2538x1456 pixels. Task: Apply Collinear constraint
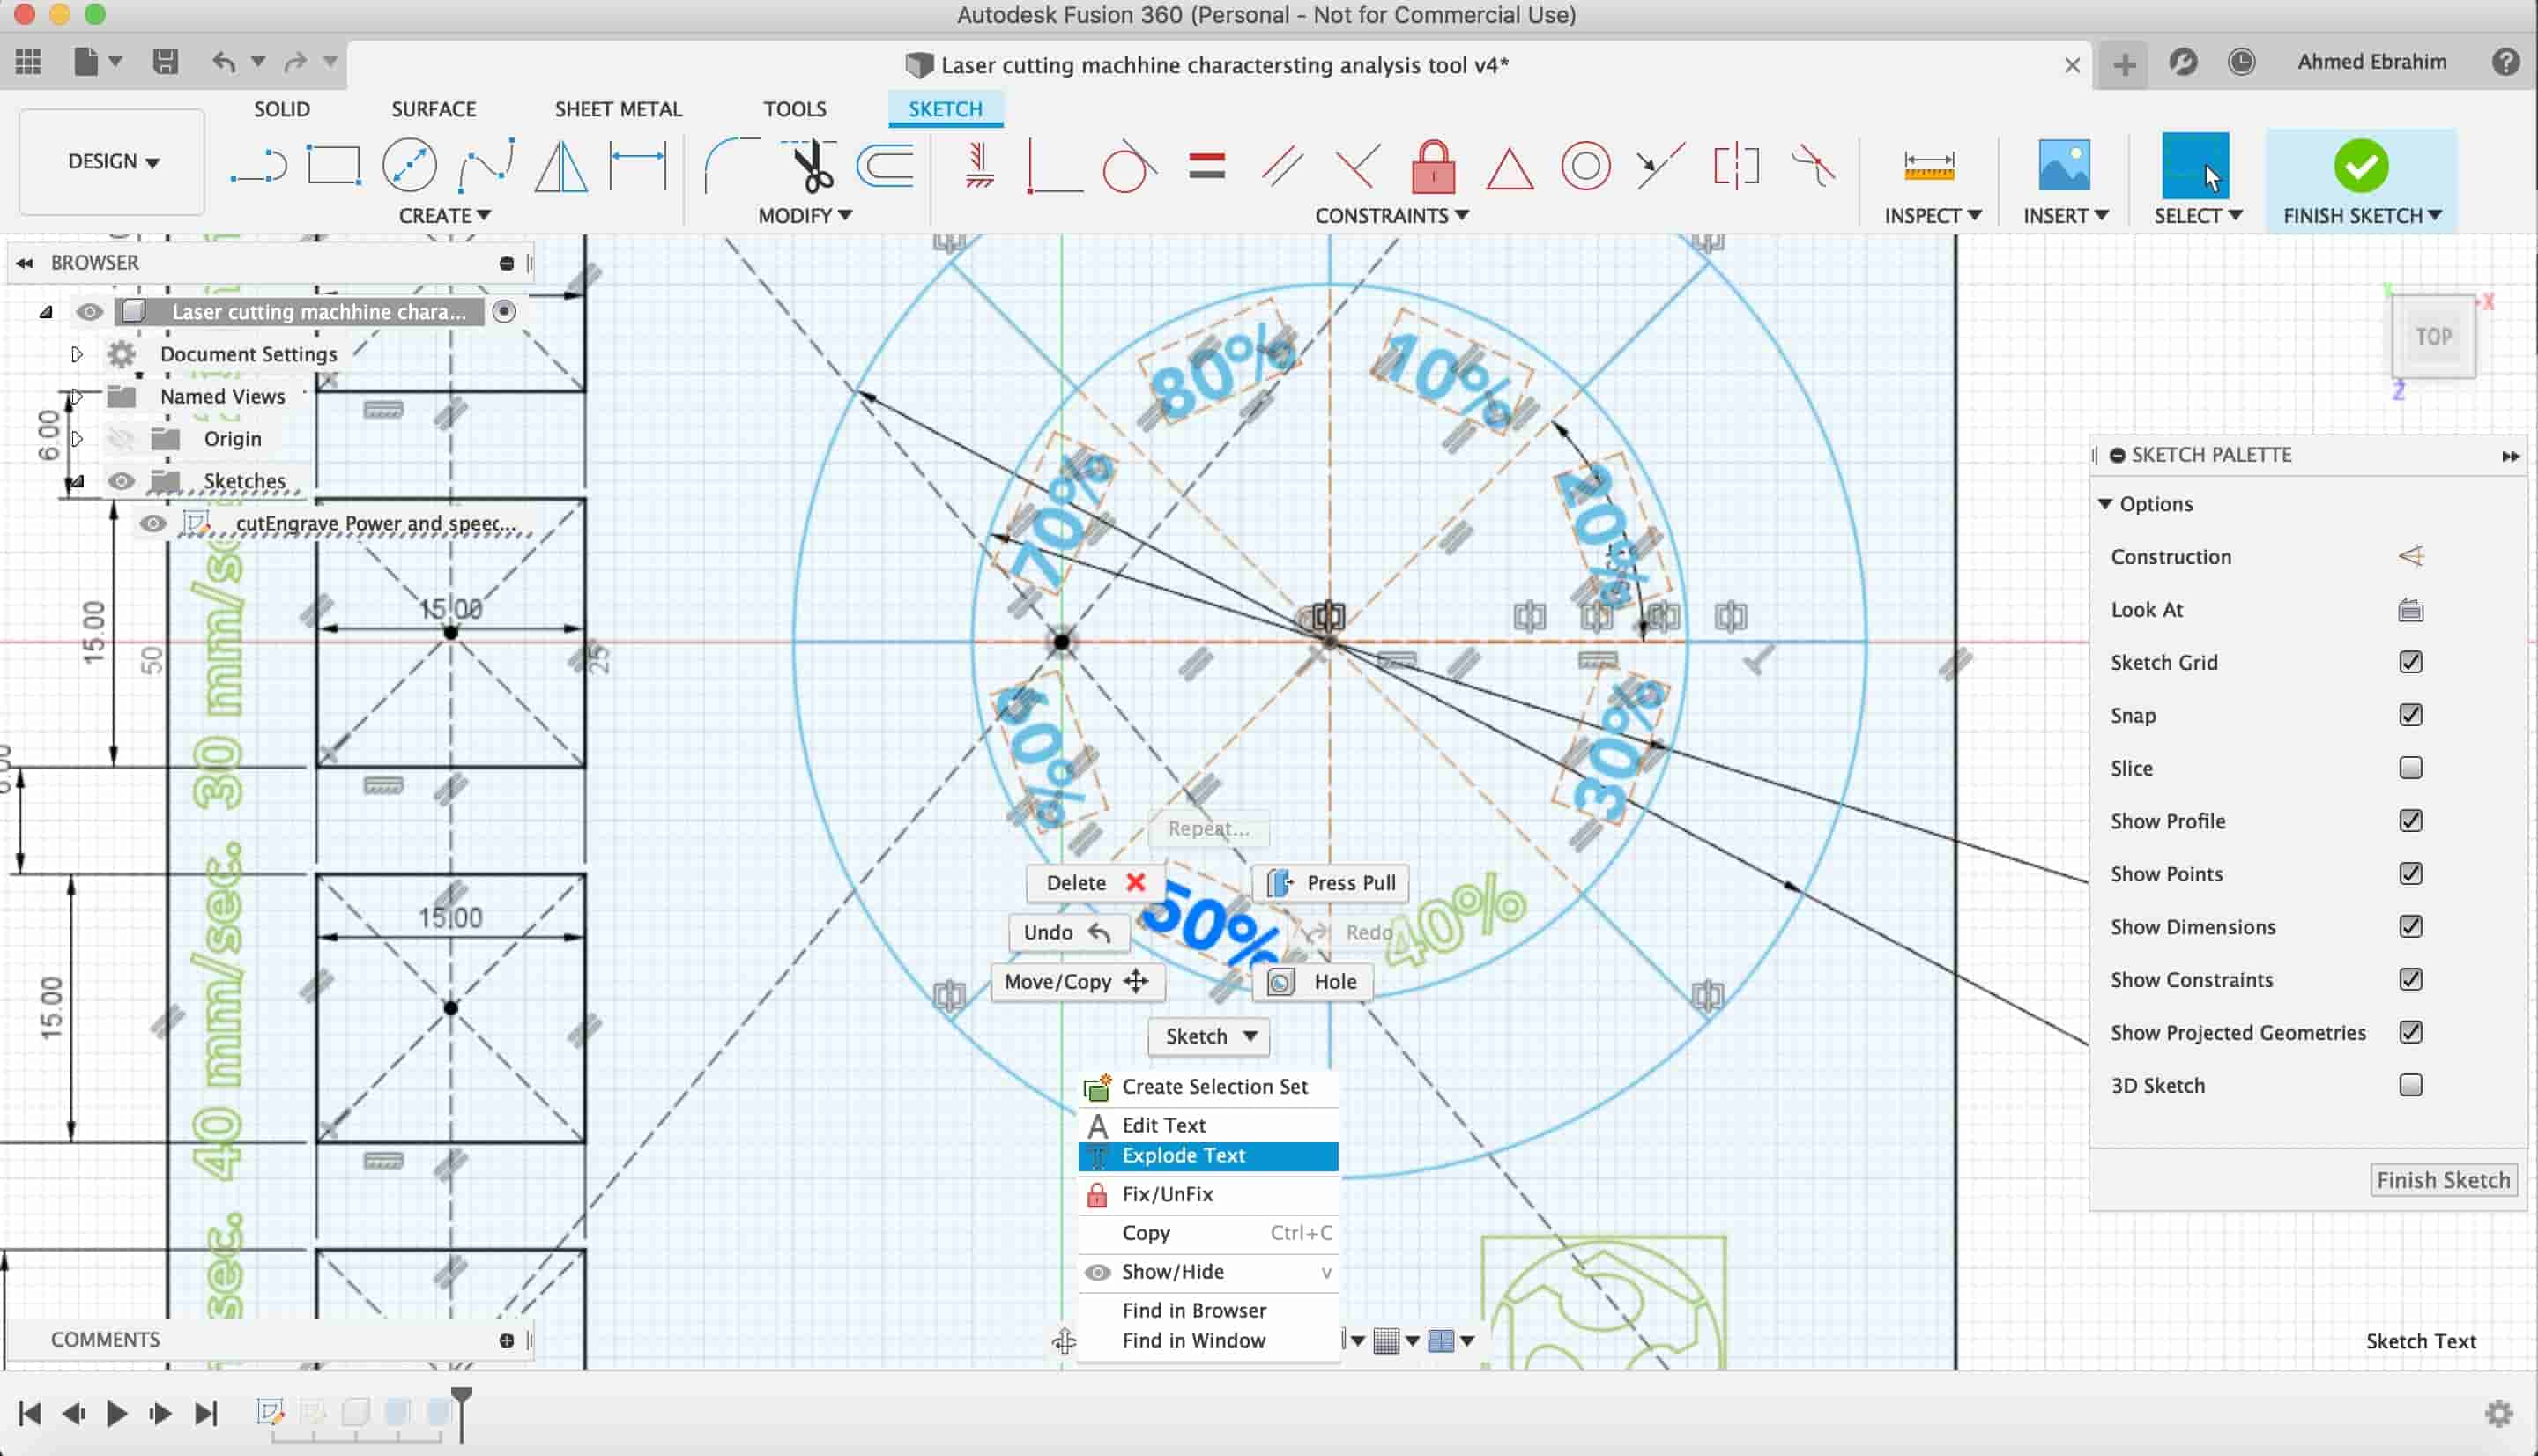[1660, 166]
